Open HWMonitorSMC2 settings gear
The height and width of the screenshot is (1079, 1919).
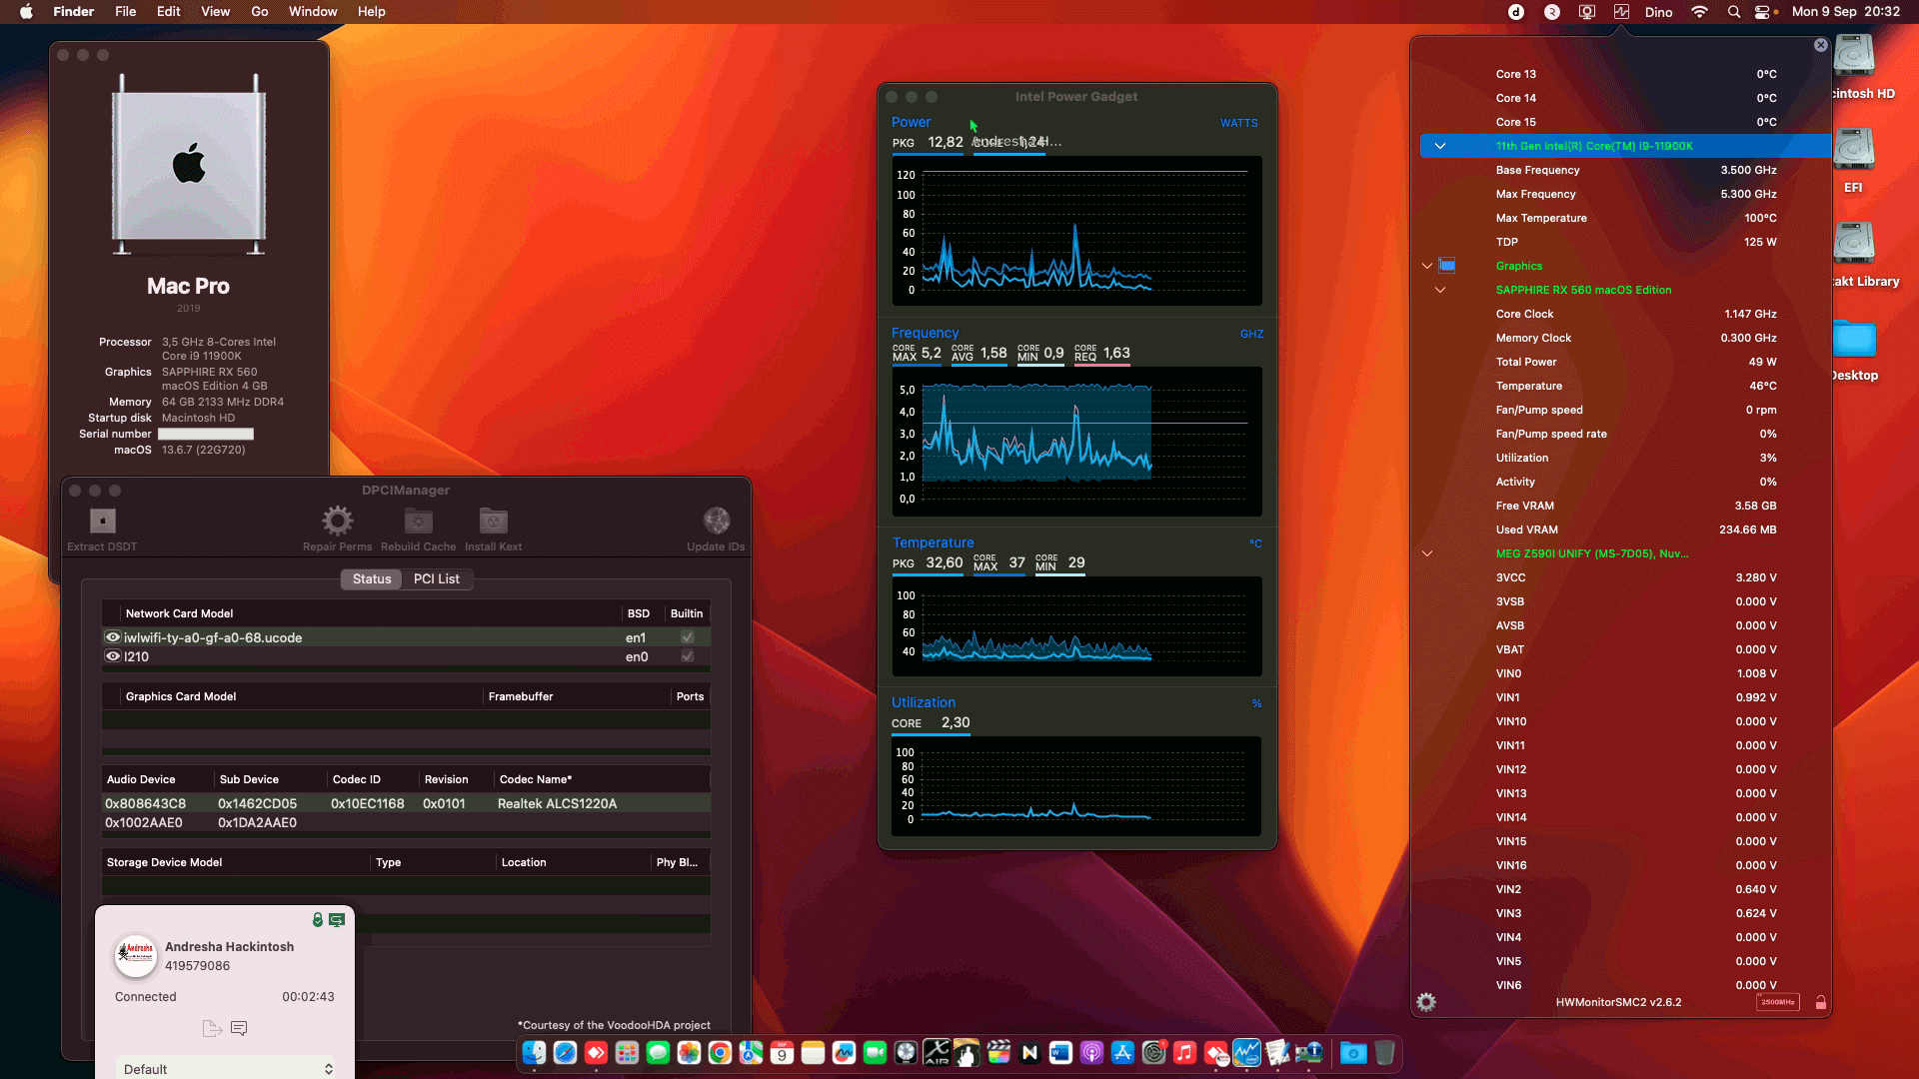pyautogui.click(x=1426, y=1002)
